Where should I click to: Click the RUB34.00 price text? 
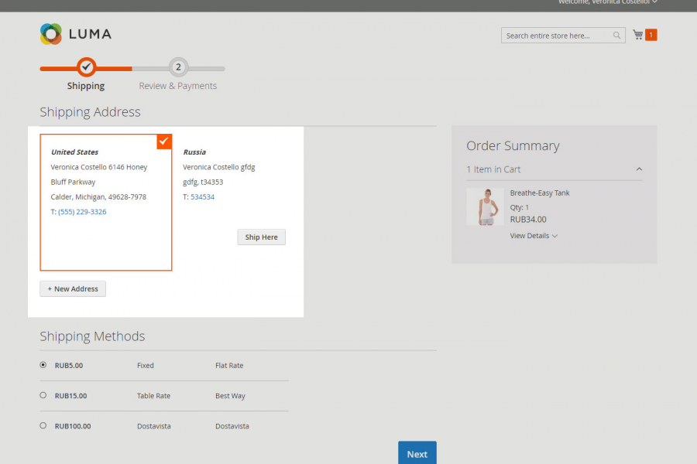(528, 220)
